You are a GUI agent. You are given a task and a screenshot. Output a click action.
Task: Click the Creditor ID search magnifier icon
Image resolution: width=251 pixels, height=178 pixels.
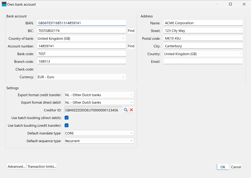click(126, 110)
